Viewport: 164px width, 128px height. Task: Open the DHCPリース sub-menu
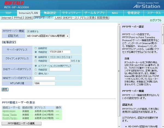(x=70, y=18)
